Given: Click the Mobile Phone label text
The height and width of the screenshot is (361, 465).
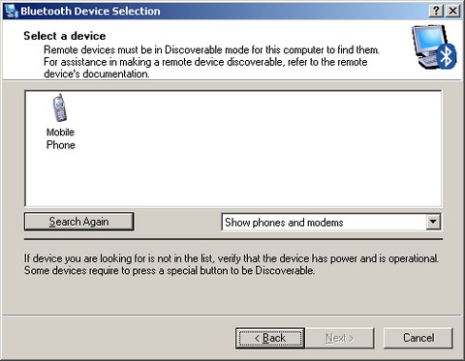Looking at the screenshot, I should pyautogui.click(x=61, y=138).
